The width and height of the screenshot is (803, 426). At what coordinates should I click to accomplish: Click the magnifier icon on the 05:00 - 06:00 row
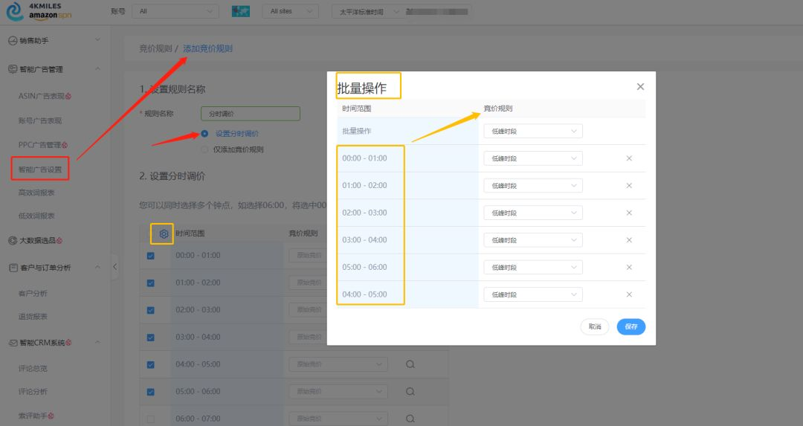[410, 392]
